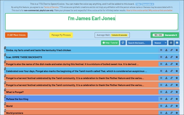The image size is (184, 115).
Task: Open menu icon for Mufasa the lion King
Action: click(161, 99)
